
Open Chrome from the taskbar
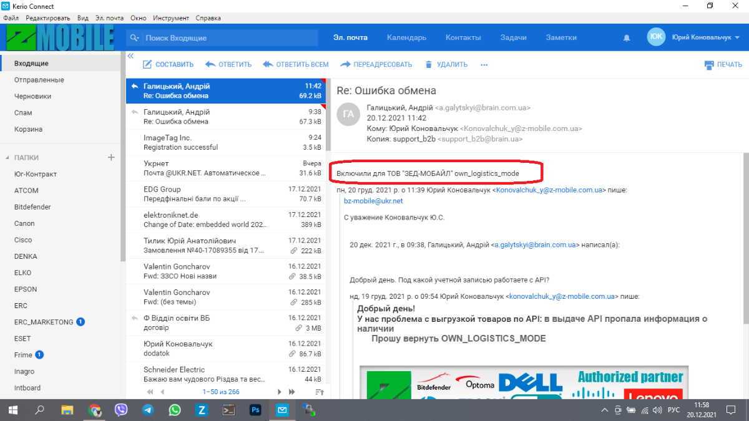pyautogui.click(x=94, y=410)
